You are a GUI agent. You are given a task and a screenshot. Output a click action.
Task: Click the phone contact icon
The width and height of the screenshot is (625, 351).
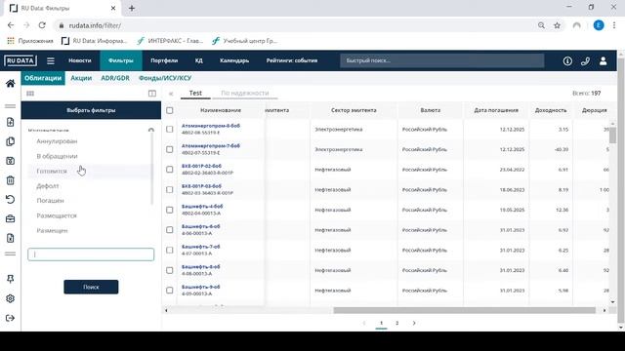[x=585, y=60]
